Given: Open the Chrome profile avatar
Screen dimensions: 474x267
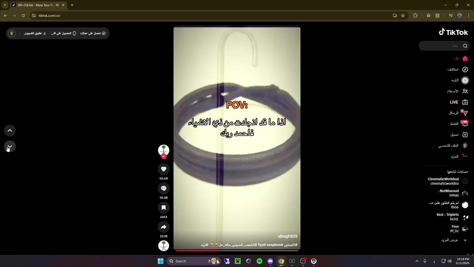Looking at the screenshot, I should click(460, 16).
